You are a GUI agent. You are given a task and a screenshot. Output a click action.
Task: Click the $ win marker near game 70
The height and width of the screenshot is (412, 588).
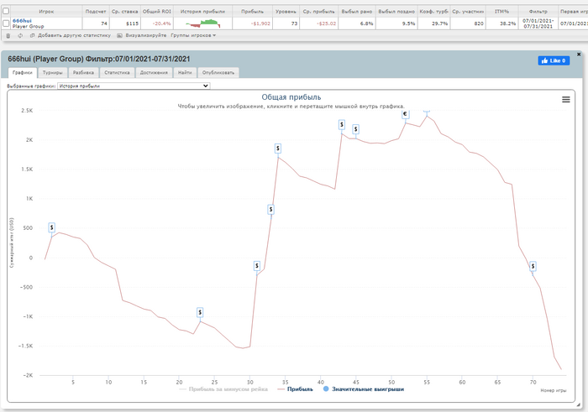(x=533, y=266)
